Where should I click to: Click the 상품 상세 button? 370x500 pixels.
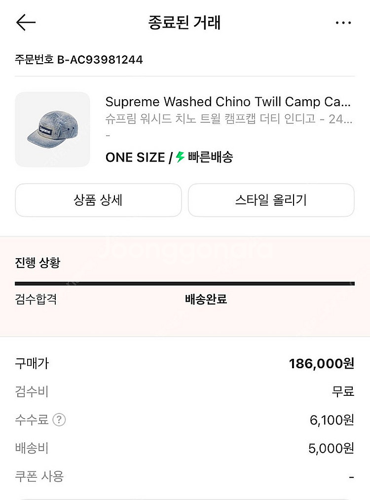98,200
